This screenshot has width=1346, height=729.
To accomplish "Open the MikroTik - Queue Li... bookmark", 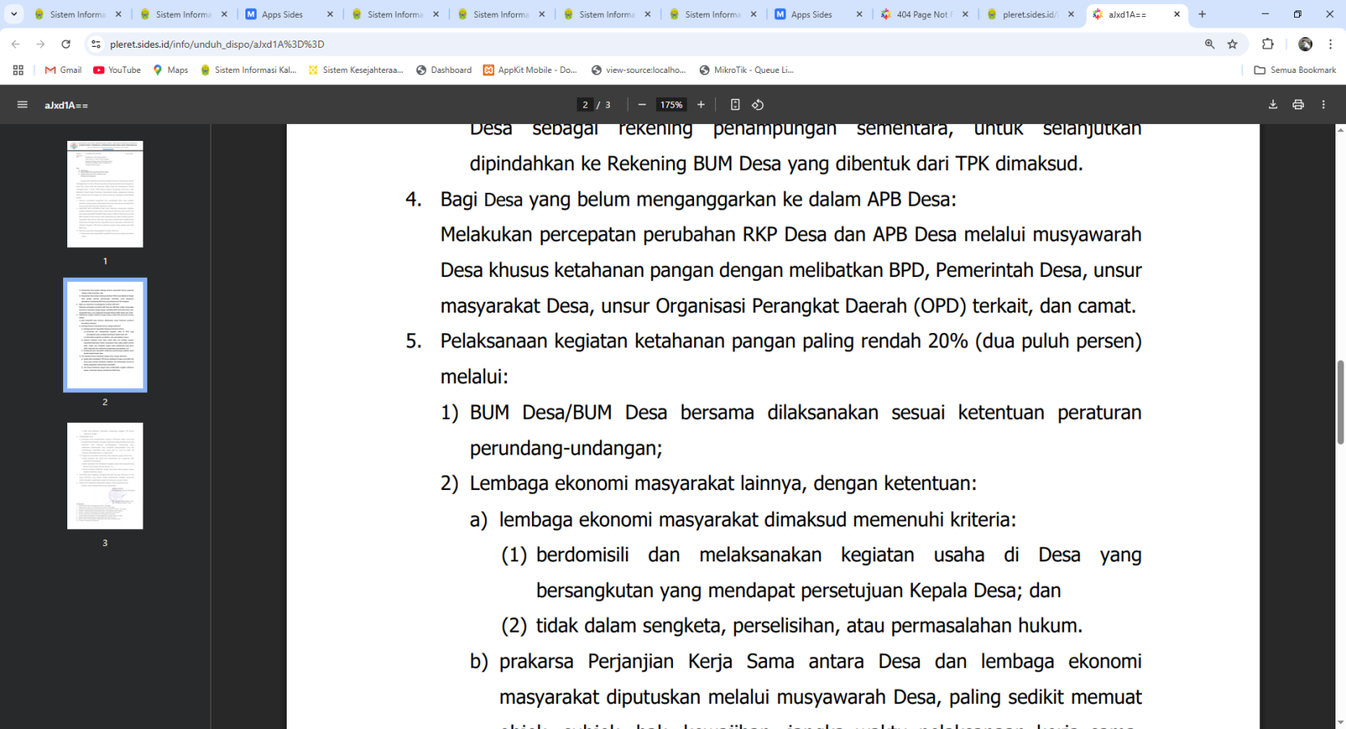I will 747,70.
